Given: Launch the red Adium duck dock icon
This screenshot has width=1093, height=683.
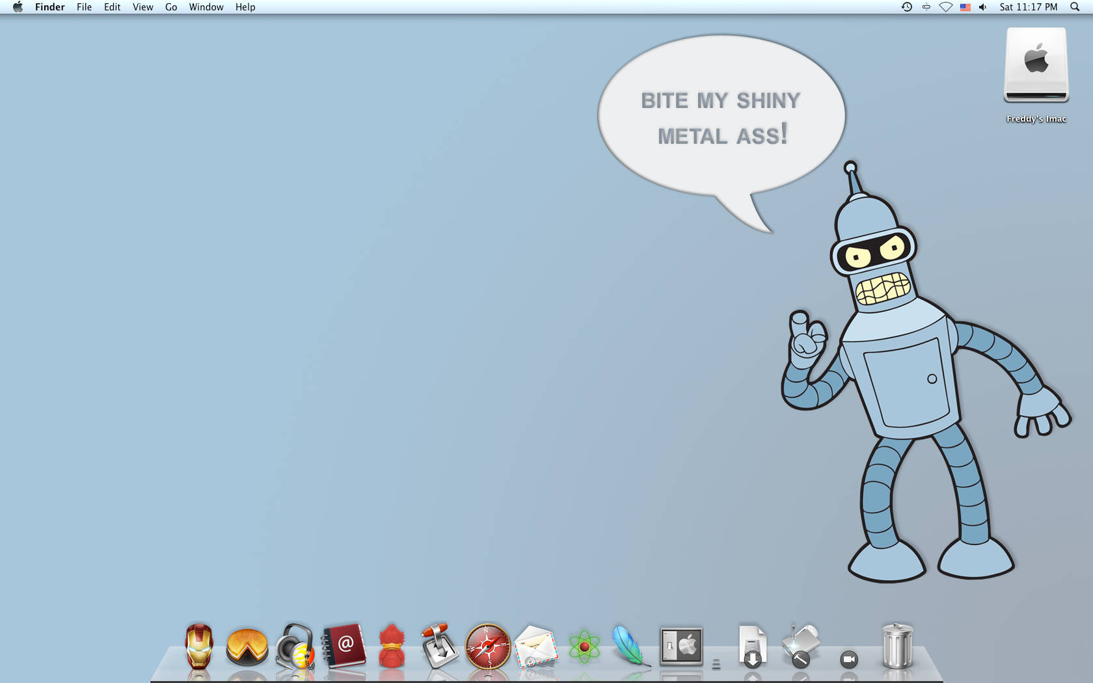Looking at the screenshot, I should coord(392,646).
